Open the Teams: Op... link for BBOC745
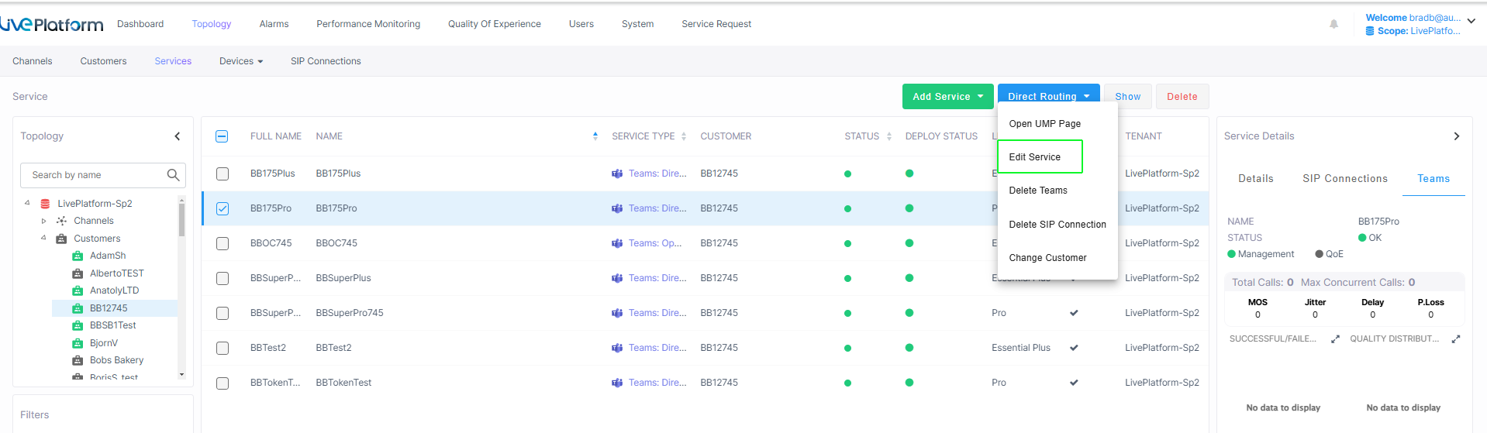Image resolution: width=1487 pixels, height=433 pixels. point(655,243)
